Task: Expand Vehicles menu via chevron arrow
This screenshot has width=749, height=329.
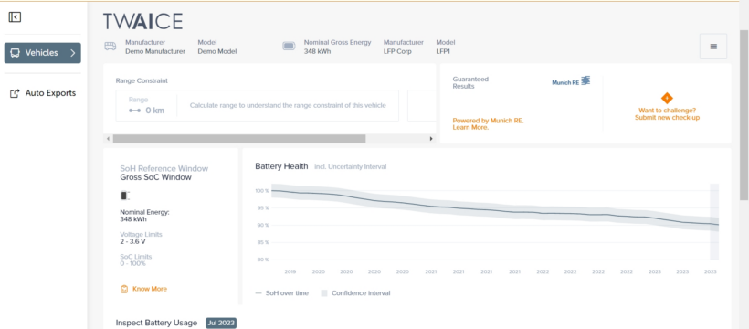Action: click(72, 53)
